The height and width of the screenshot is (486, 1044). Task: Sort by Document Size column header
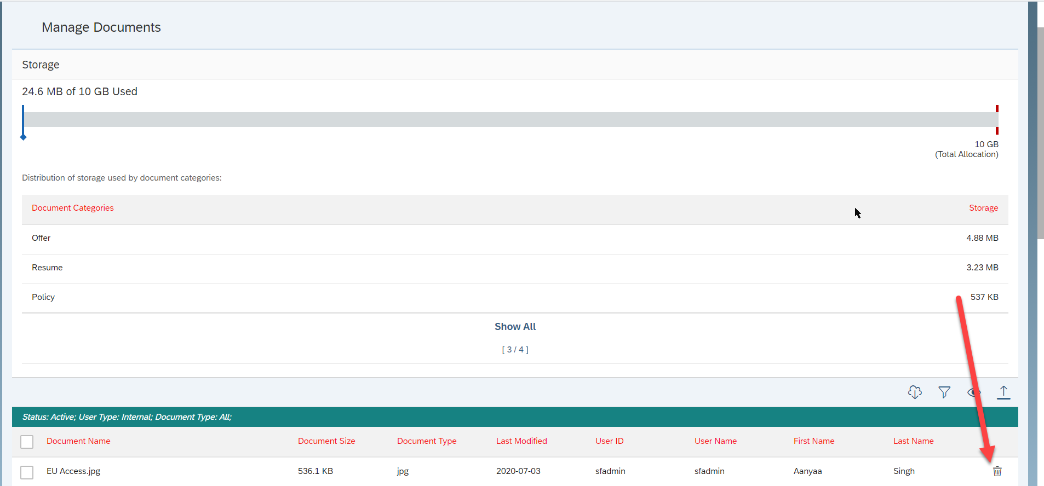click(x=326, y=441)
